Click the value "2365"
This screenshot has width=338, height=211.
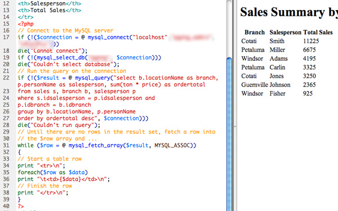tap(309, 85)
